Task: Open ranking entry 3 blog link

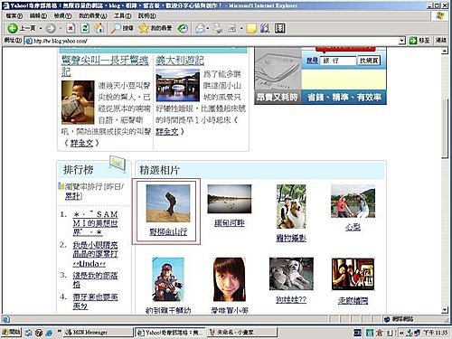Action: point(95,279)
